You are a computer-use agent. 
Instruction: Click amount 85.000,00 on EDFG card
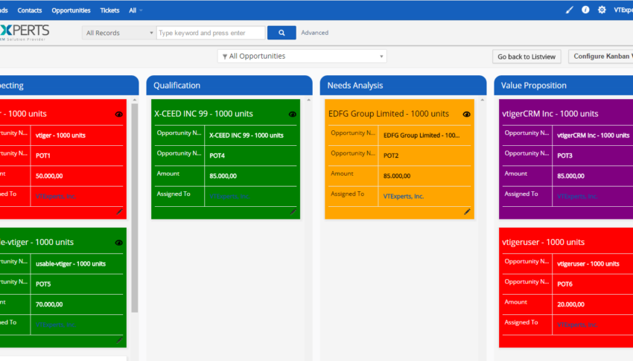(397, 176)
